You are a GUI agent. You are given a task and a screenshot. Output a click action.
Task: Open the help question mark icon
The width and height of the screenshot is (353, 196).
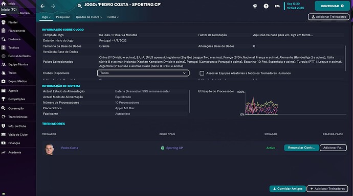tap(266, 6)
